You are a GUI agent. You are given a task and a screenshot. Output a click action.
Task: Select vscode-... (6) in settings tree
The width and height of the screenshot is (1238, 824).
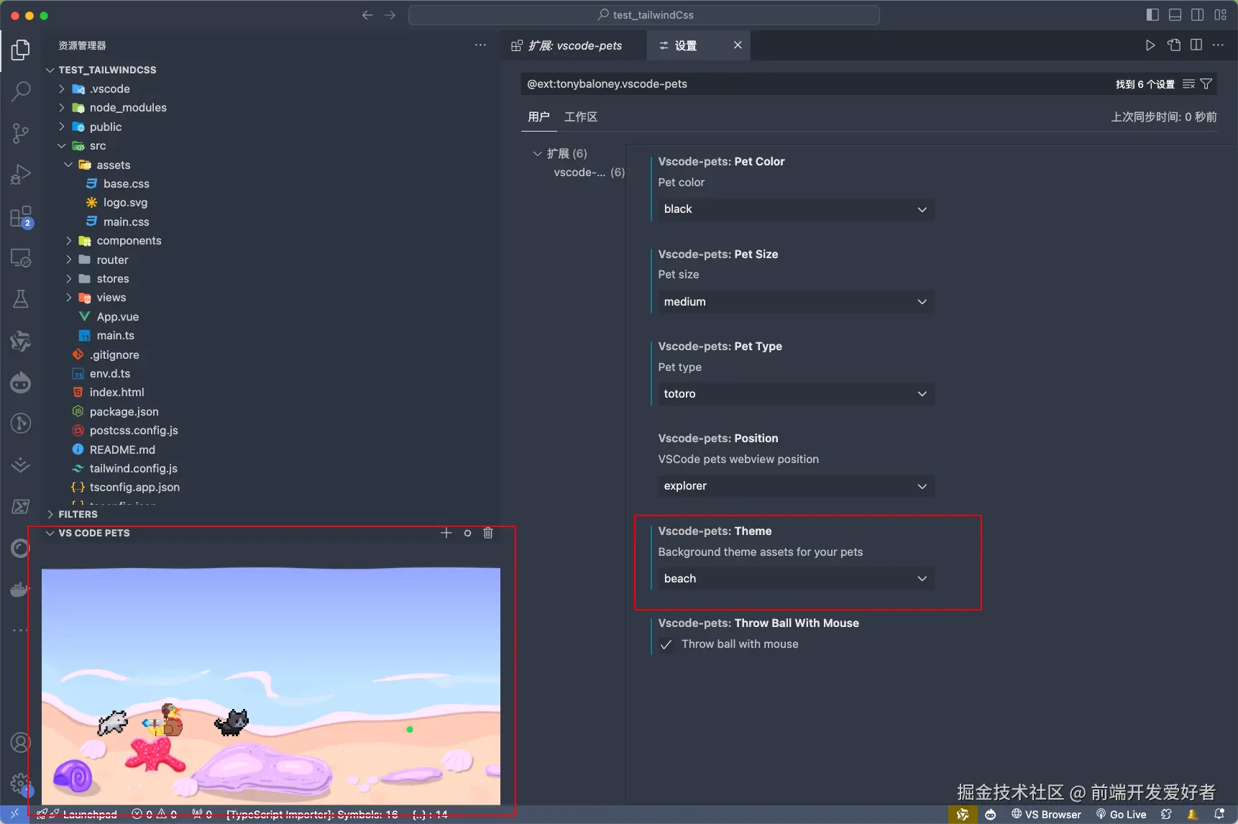589,173
